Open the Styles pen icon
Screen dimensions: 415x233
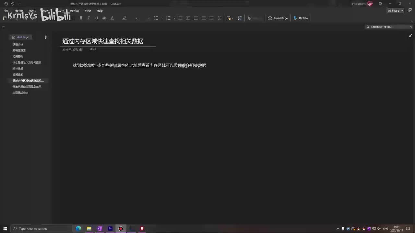point(249,18)
